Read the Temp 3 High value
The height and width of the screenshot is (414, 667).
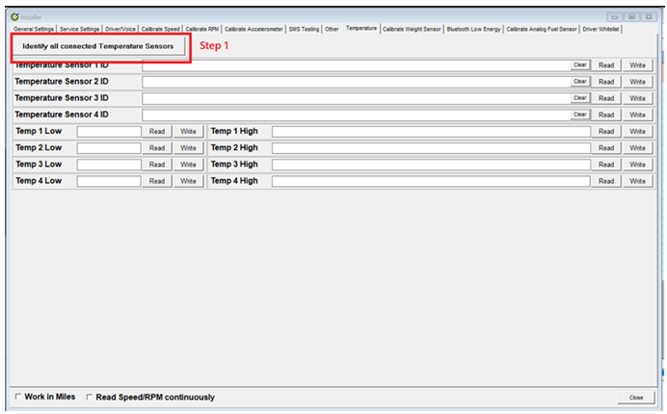(x=605, y=165)
